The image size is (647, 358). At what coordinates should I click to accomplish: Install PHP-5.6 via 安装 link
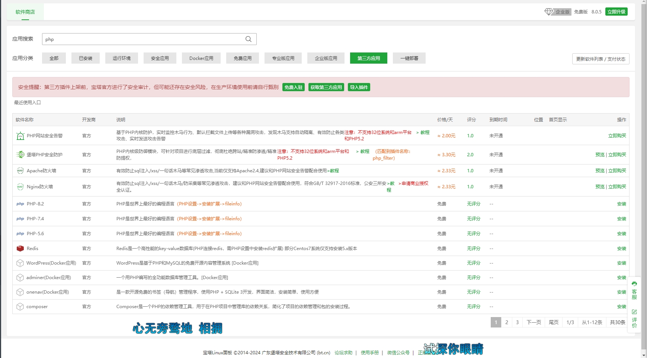pos(622,234)
